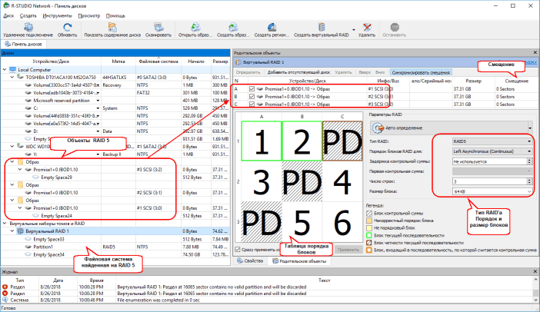This screenshot has height=312, width=540.
Task: Select the Панель дисков tab
Action: tap(23, 44)
